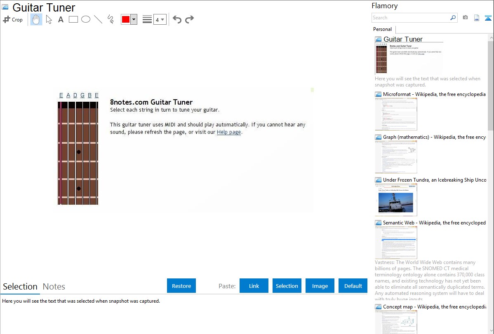This screenshot has width=494, height=334.
Task: Click the icon beside Graph (mathematics) title
Action: pyautogui.click(x=379, y=137)
